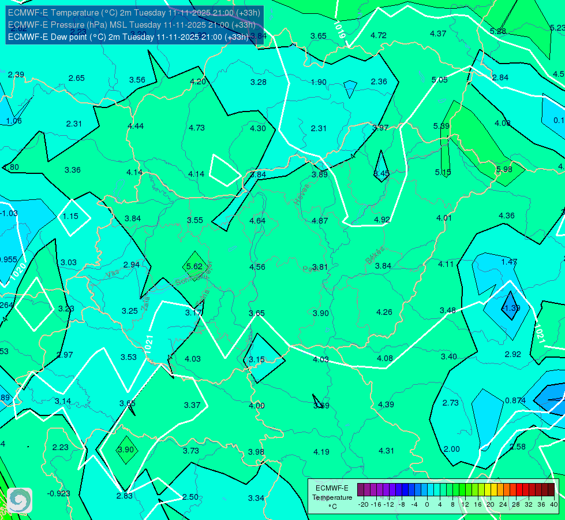Viewport: 565px width, 520px height.
Task: Click the 5.39 grid value
Action: [x=441, y=126]
